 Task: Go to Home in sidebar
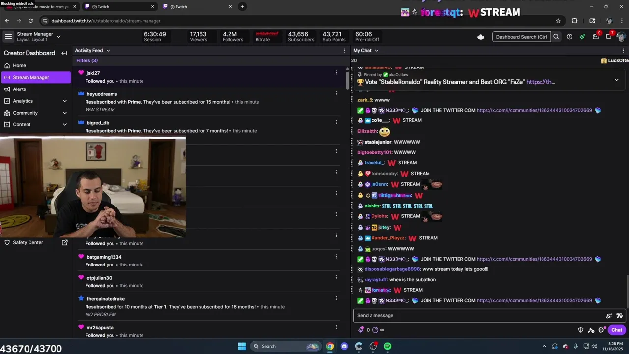click(35, 65)
